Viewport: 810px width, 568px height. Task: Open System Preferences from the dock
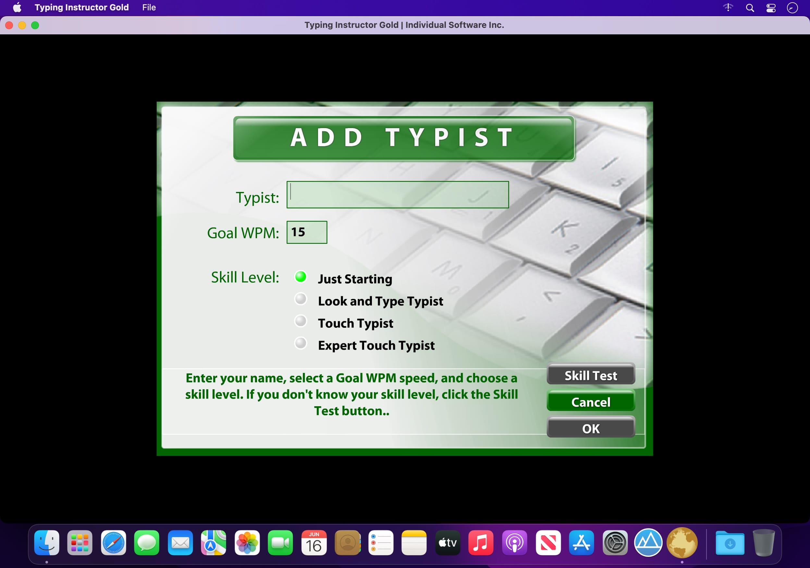(x=615, y=543)
